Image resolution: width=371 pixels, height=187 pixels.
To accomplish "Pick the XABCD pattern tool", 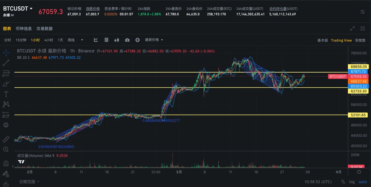I will click(x=5, y=104).
